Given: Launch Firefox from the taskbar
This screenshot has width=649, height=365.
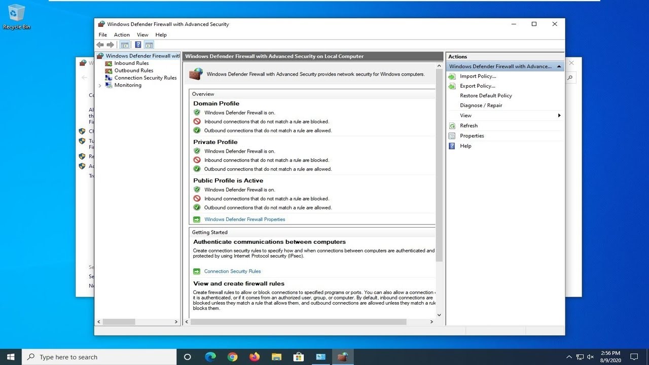Looking at the screenshot, I should pyautogui.click(x=255, y=357).
